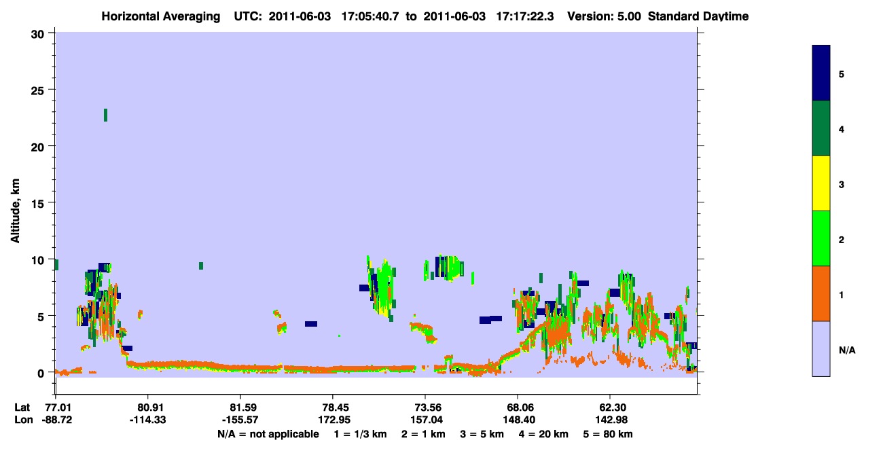Viewport: 883px width, 453px height.
Task: Click the longitude value -88.72
Action: pyautogui.click(x=56, y=420)
